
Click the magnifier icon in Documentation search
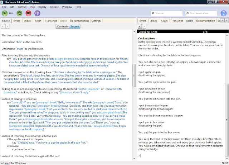187,13
